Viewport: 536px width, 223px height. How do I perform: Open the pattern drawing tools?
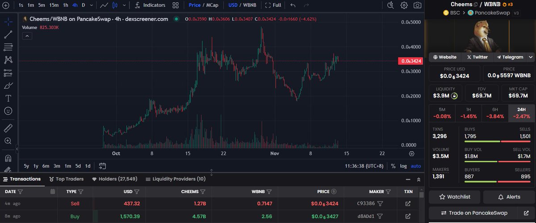(8, 59)
